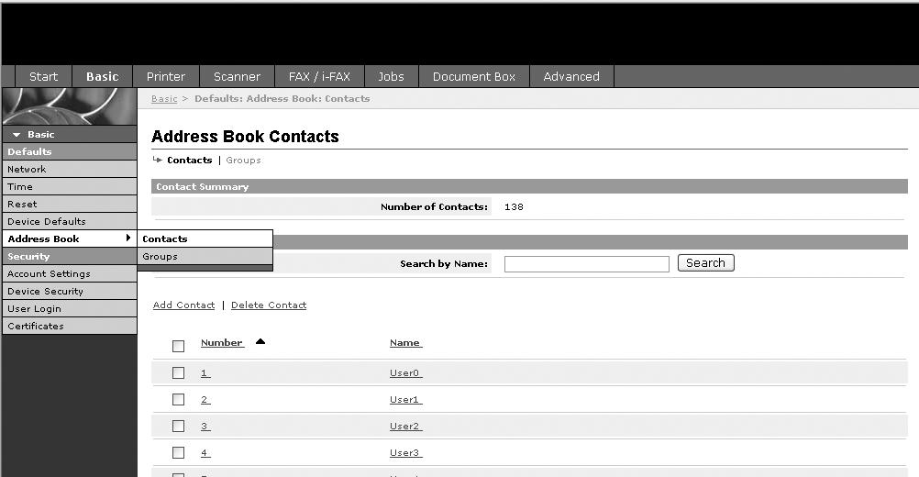The height and width of the screenshot is (477, 919).
Task: Open the Document Box tab
Action: (x=473, y=77)
